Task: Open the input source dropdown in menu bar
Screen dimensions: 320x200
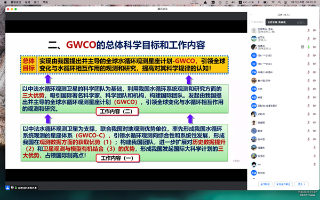Action: 246,2
